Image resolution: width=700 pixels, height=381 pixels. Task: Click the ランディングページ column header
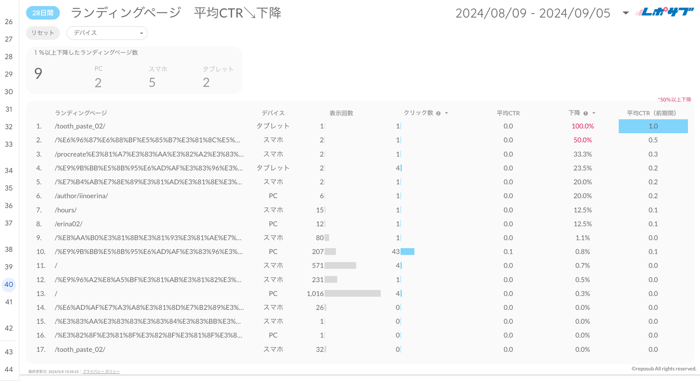(81, 113)
